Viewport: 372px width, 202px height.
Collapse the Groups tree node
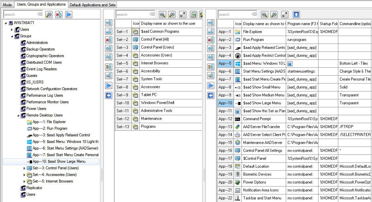point(12,36)
